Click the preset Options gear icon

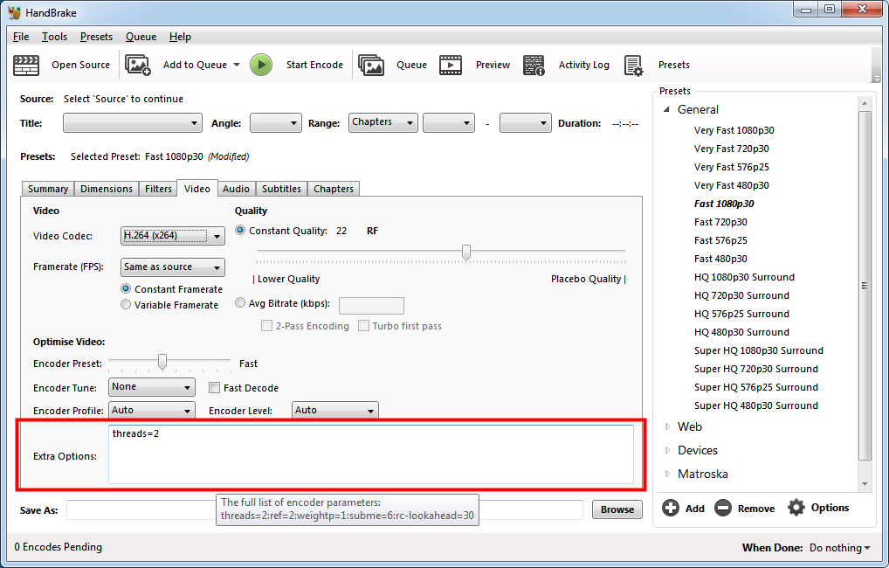[796, 508]
